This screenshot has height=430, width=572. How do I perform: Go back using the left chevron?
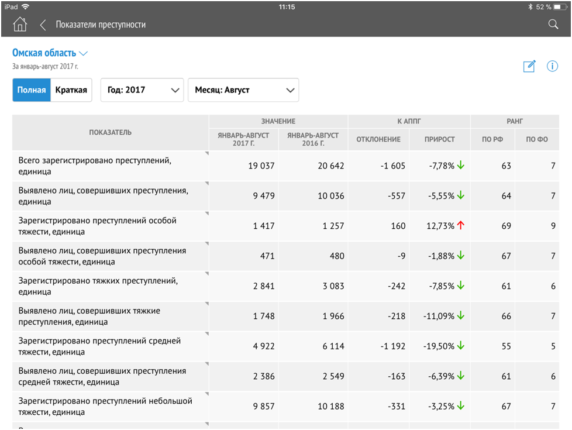coord(43,25)
